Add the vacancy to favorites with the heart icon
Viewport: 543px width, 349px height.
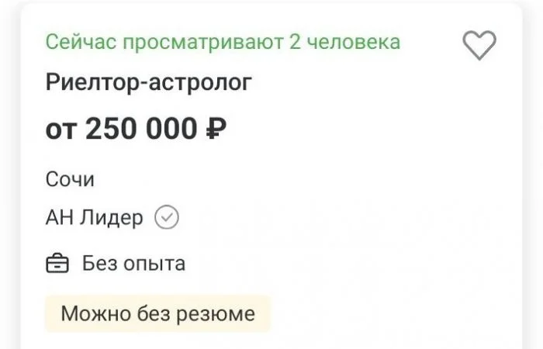point(479,46)
